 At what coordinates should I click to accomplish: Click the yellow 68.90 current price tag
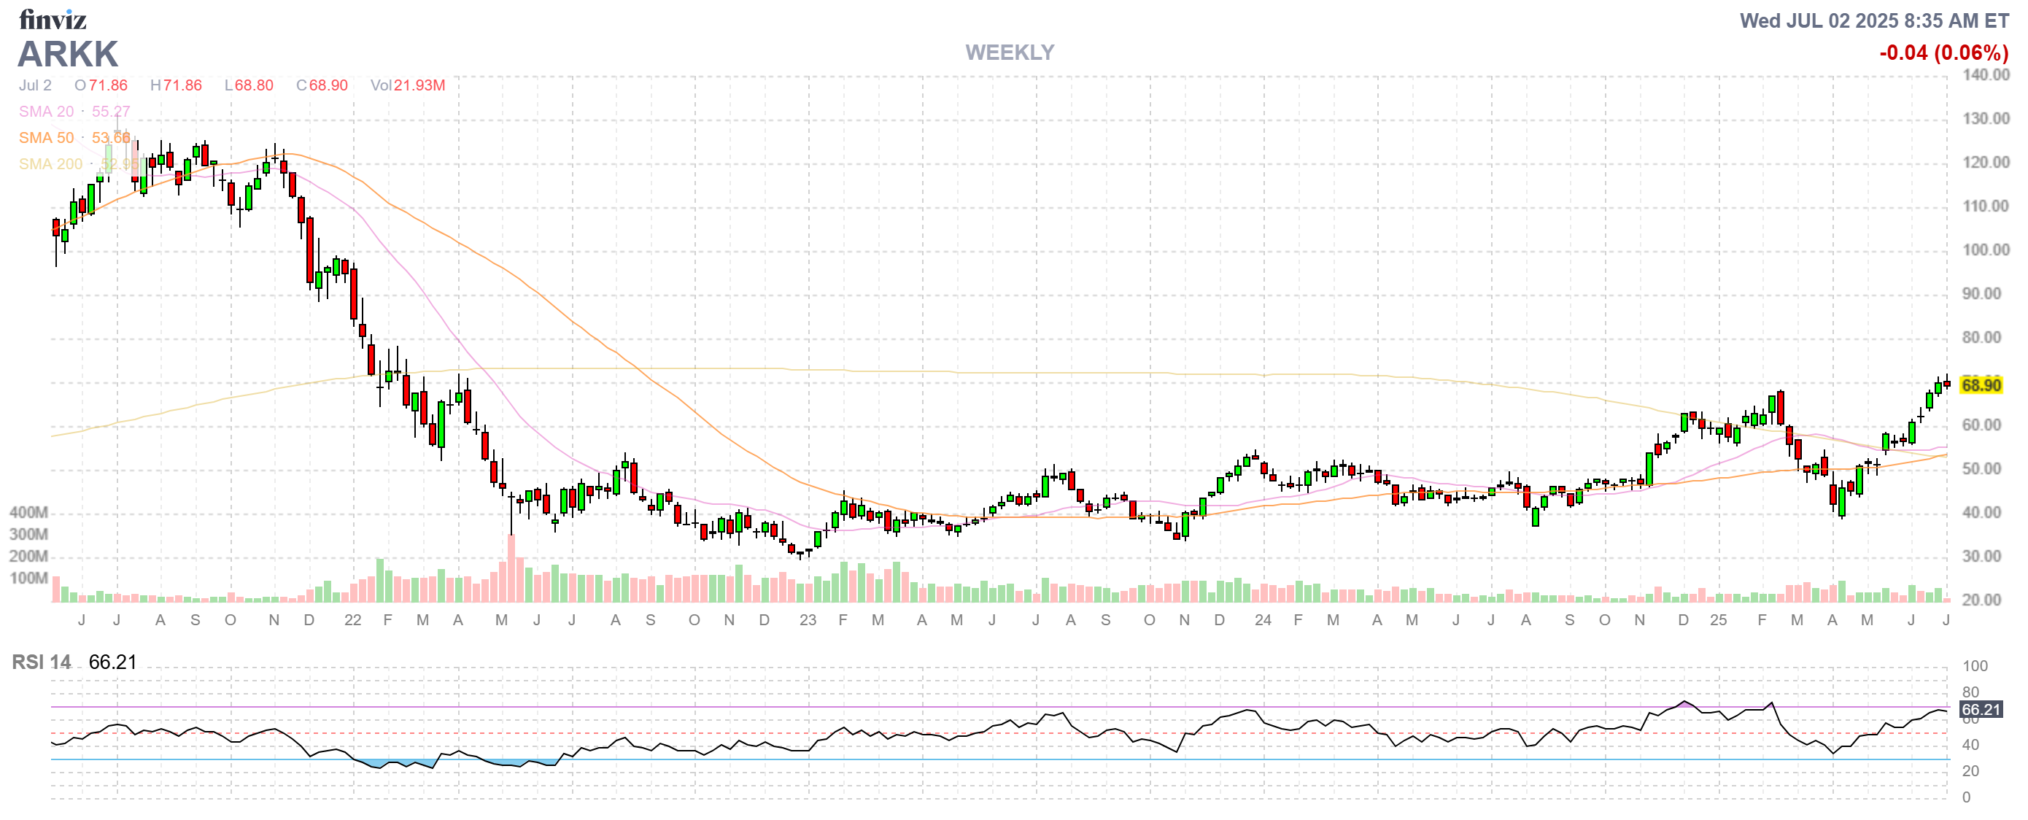pyautogui.click(x=1981, y=384)
